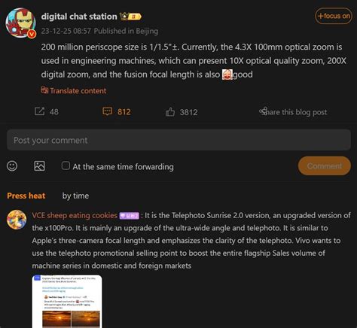Screen dimensions: 357x328
Task: Enable At the same time forwarding
Action: [x=66, y=166]
